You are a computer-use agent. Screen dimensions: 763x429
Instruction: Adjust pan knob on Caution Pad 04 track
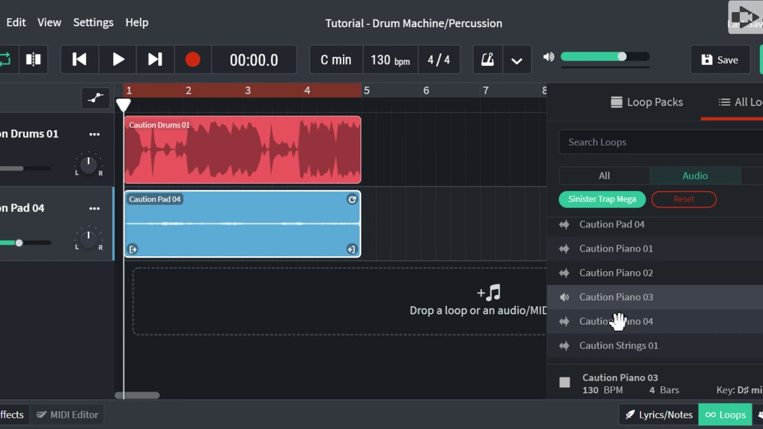pos(88,240)
